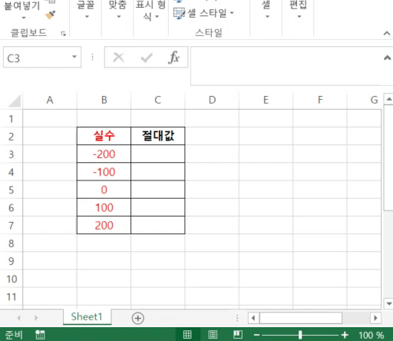Click the cell containing 절대값
This screenshot has width=393, height=341.
coord(158,136)
